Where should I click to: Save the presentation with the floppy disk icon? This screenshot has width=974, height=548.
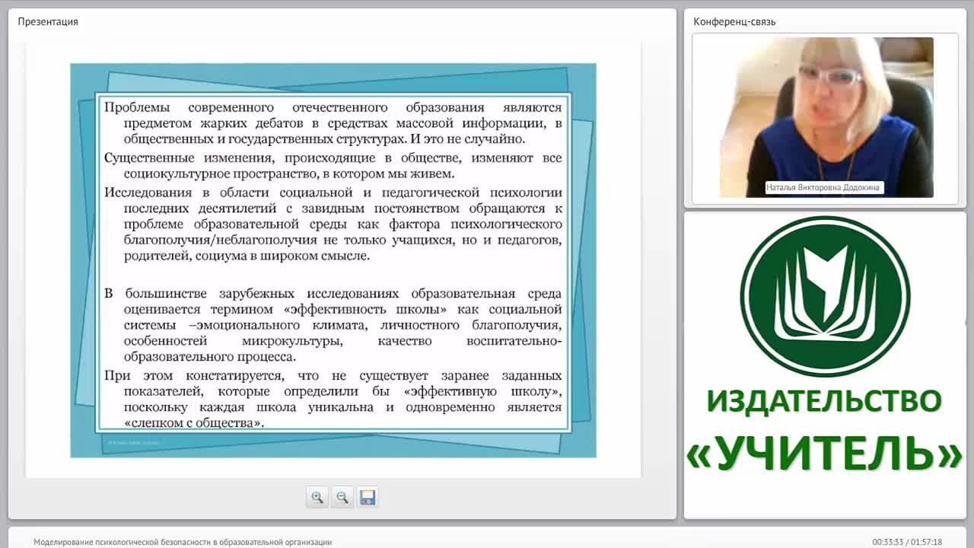click(x=368, y=497)
